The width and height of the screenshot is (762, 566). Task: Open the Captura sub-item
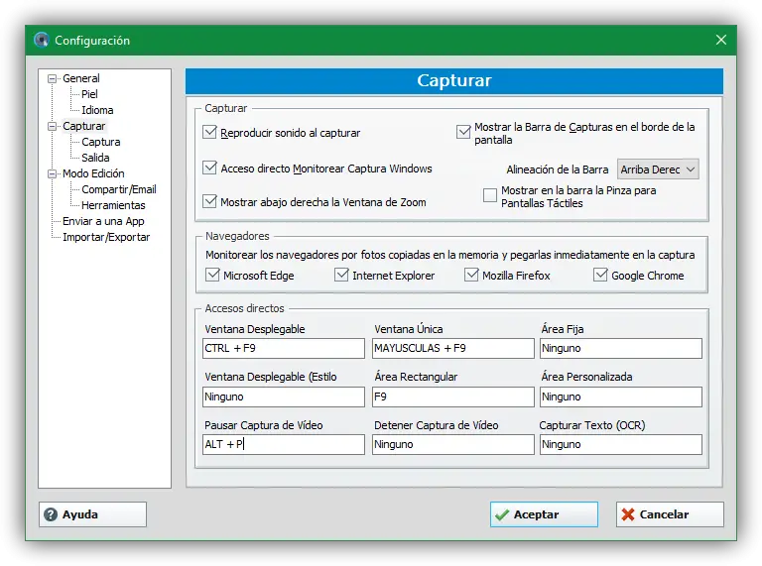(100, 142)
